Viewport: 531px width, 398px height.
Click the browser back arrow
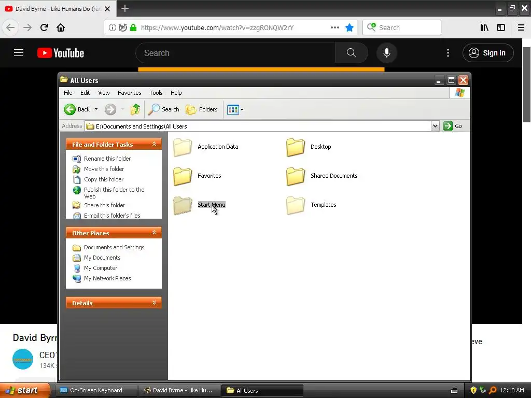[x=10, y=27]
